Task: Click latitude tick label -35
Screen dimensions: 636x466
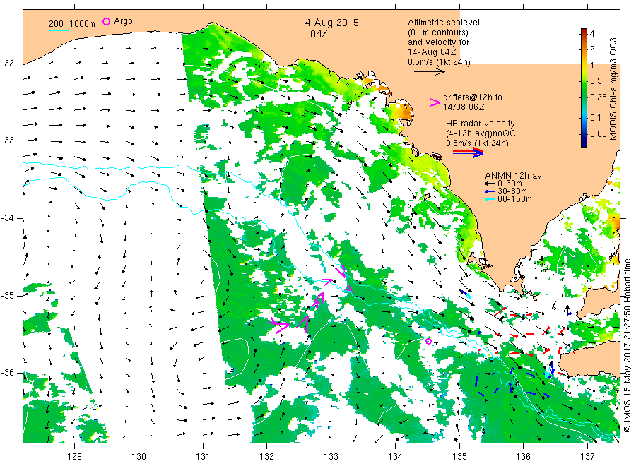Action: pyautogui.click(x=7, y=295)
